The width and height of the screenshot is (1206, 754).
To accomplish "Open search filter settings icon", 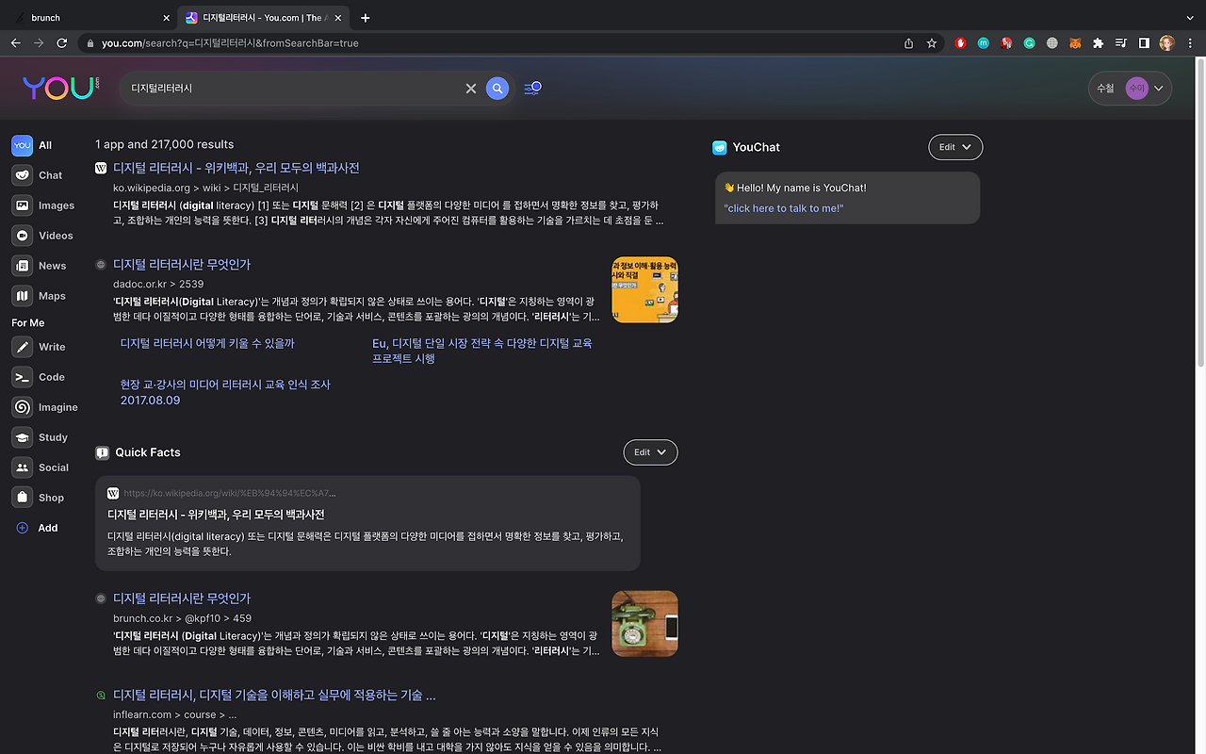I will [x=532, y=89].
